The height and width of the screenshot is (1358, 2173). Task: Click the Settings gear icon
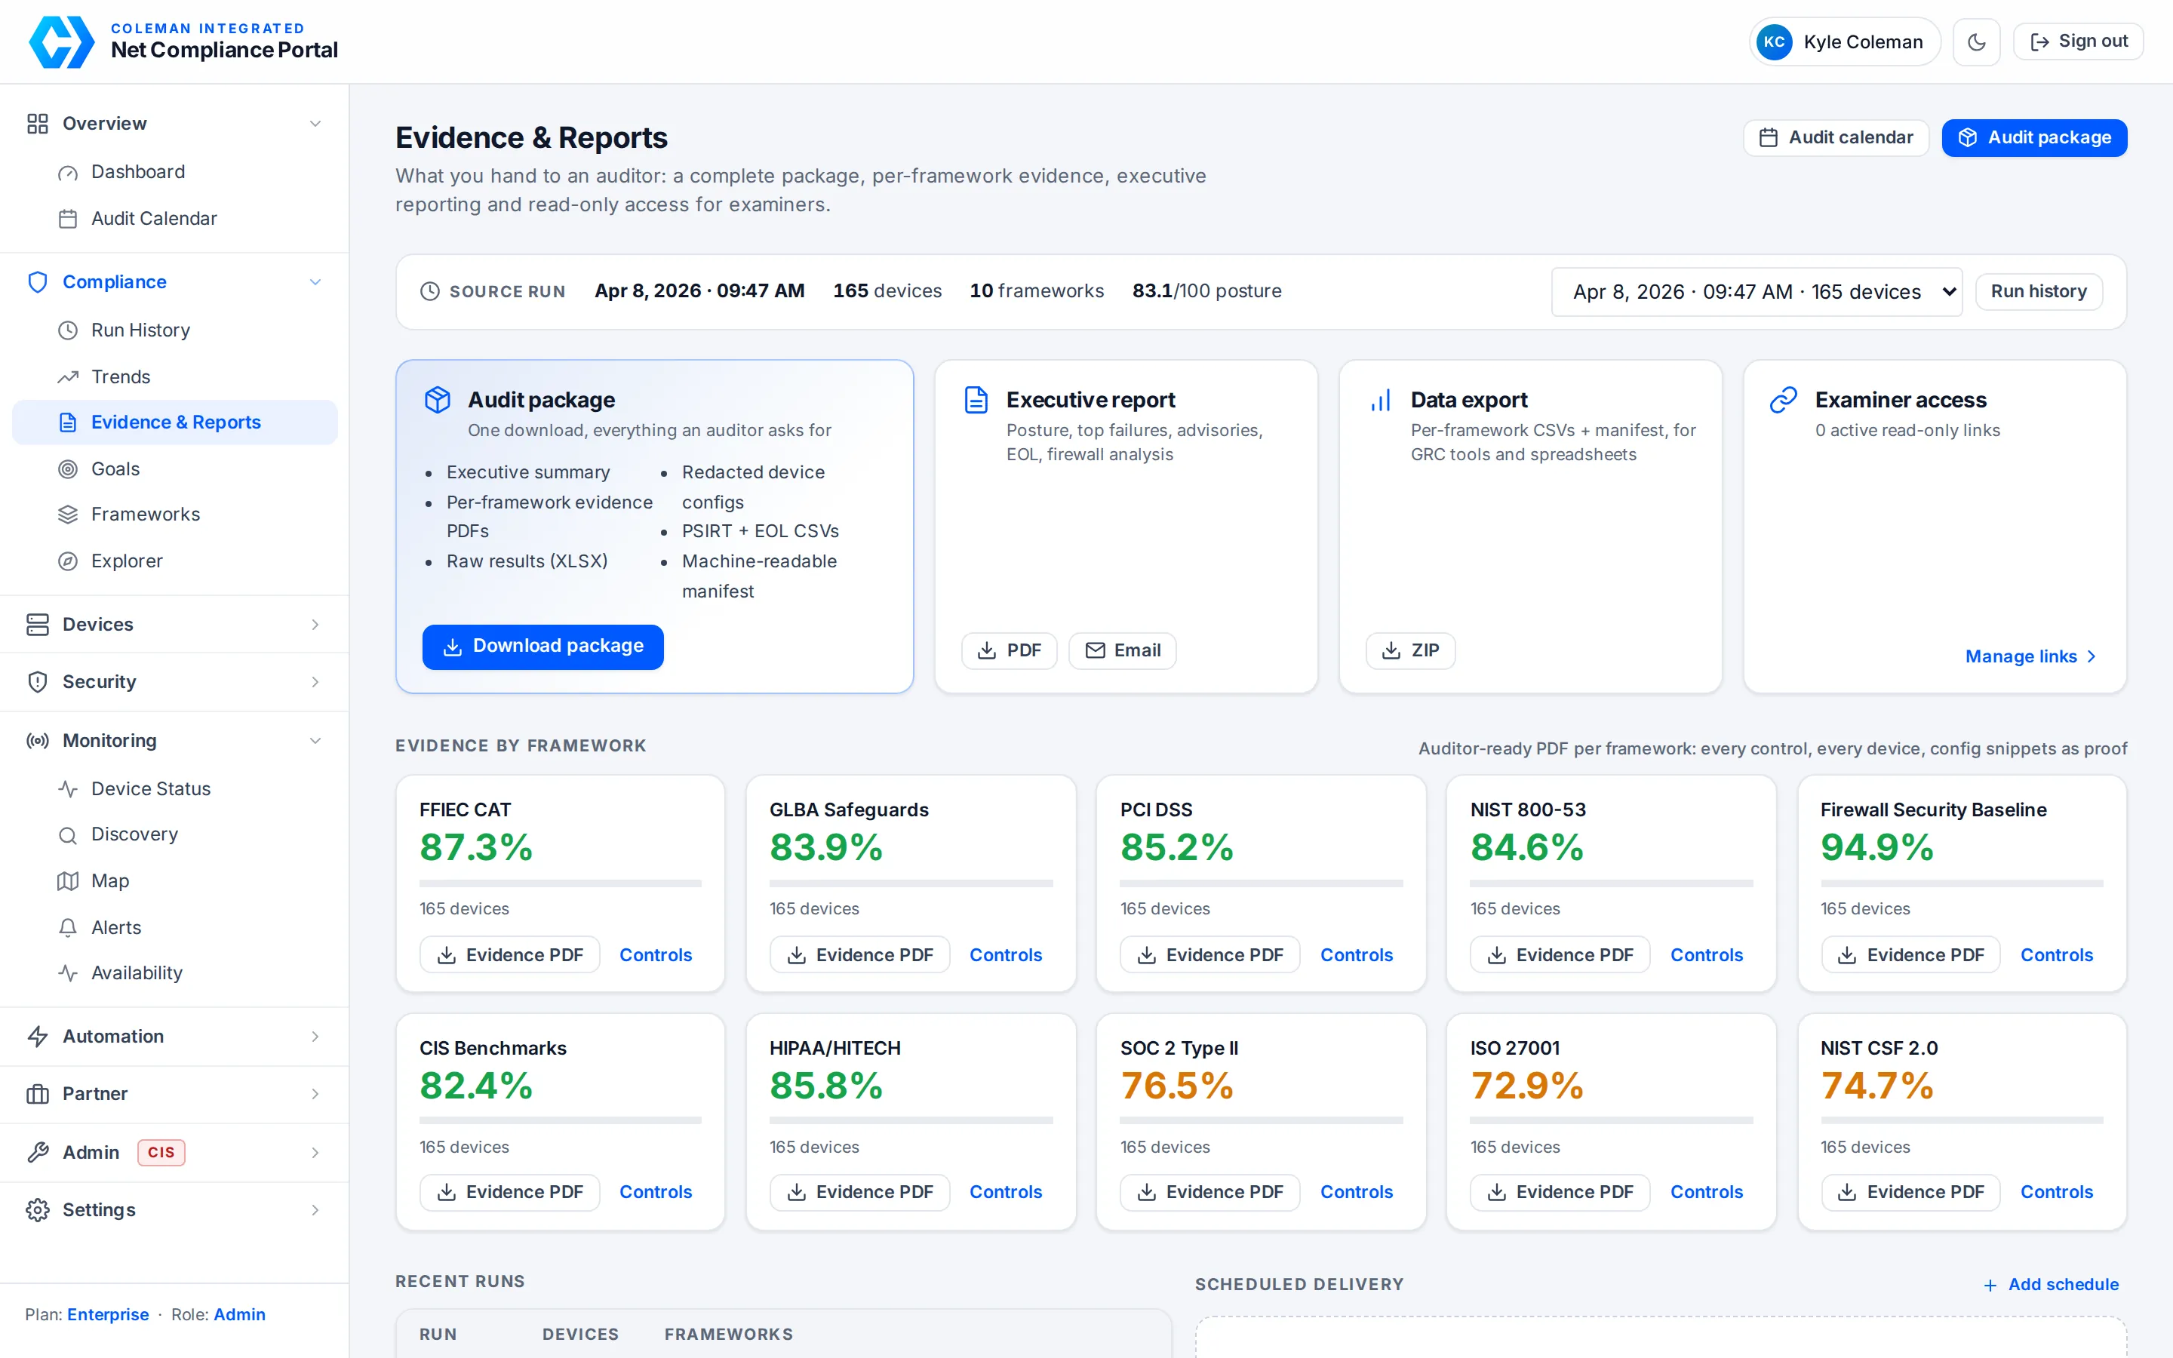[37, 1210]
